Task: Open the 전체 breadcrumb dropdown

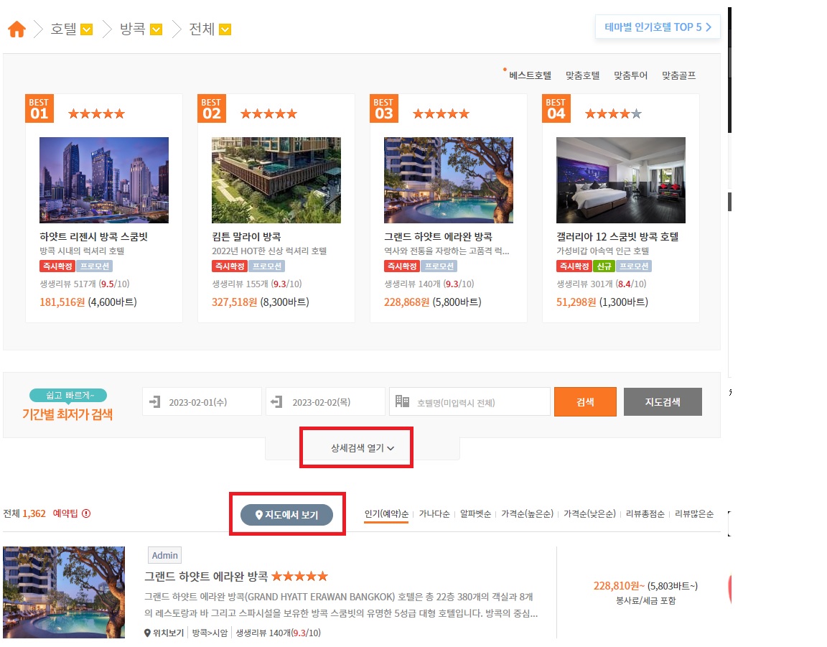Action: [x=225, y=29]
